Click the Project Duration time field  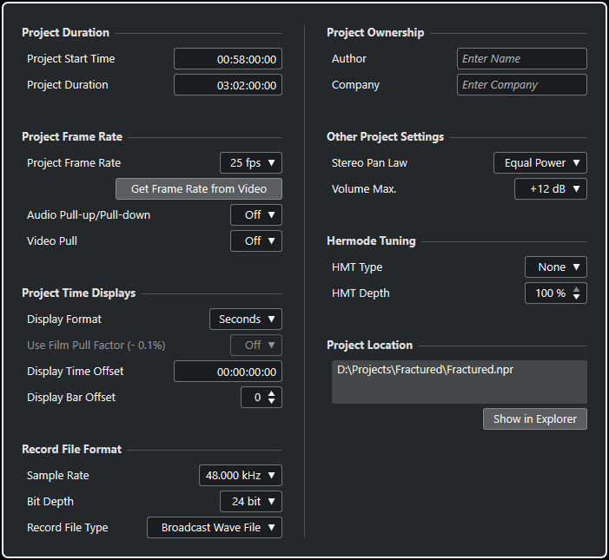click(228, 85)
